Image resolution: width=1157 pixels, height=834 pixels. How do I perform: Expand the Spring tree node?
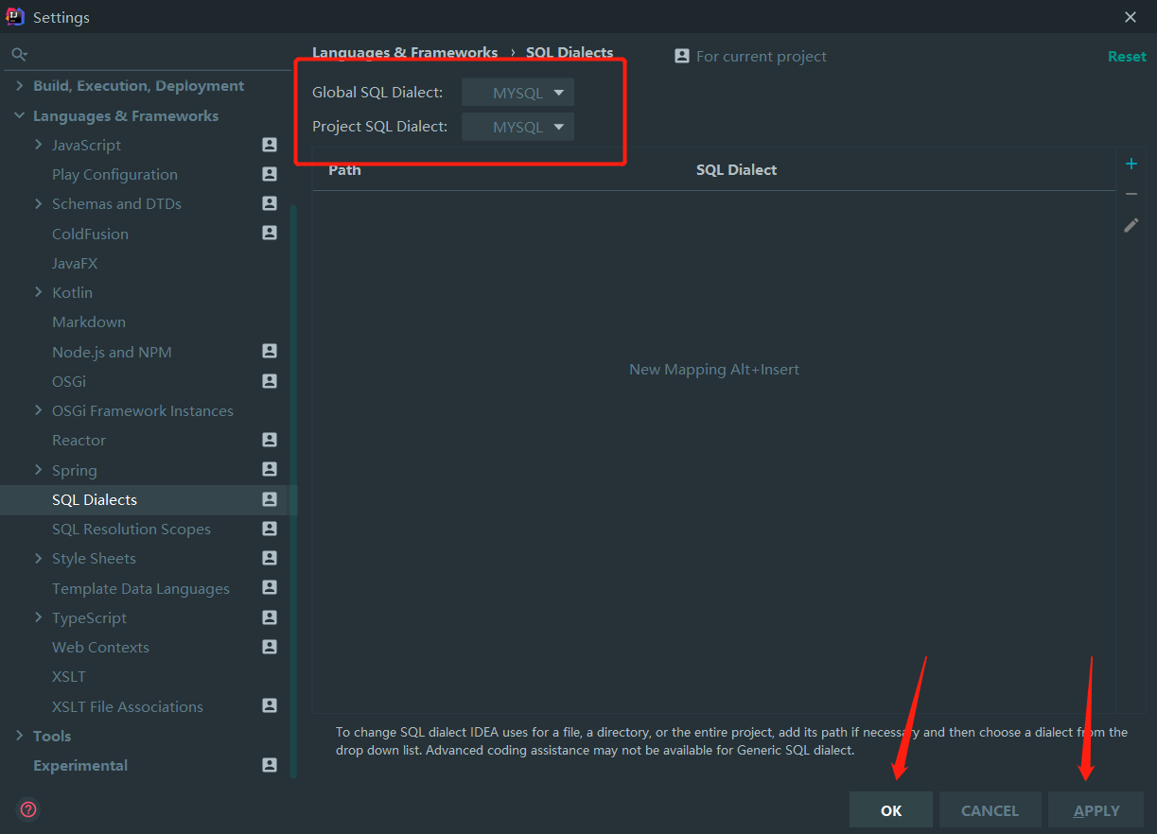pyautogui.click(x=38, y=469)
